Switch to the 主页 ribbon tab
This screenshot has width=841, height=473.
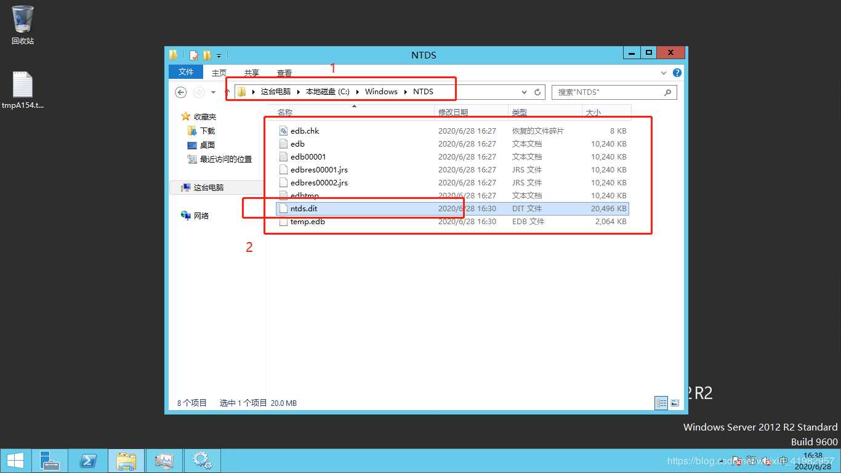[x=219, y=73]
